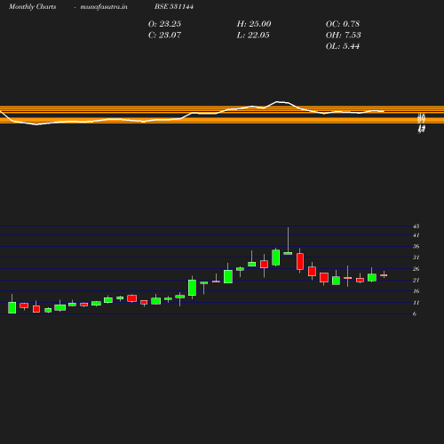This screenshot has height=444, width=444.
Task: Click the price axis label 11
Action: [x=416, y=303]
